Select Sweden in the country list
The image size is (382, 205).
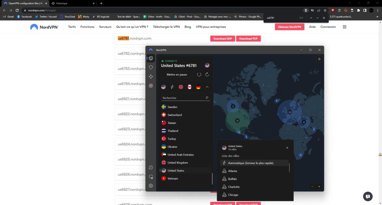point(185,107)
